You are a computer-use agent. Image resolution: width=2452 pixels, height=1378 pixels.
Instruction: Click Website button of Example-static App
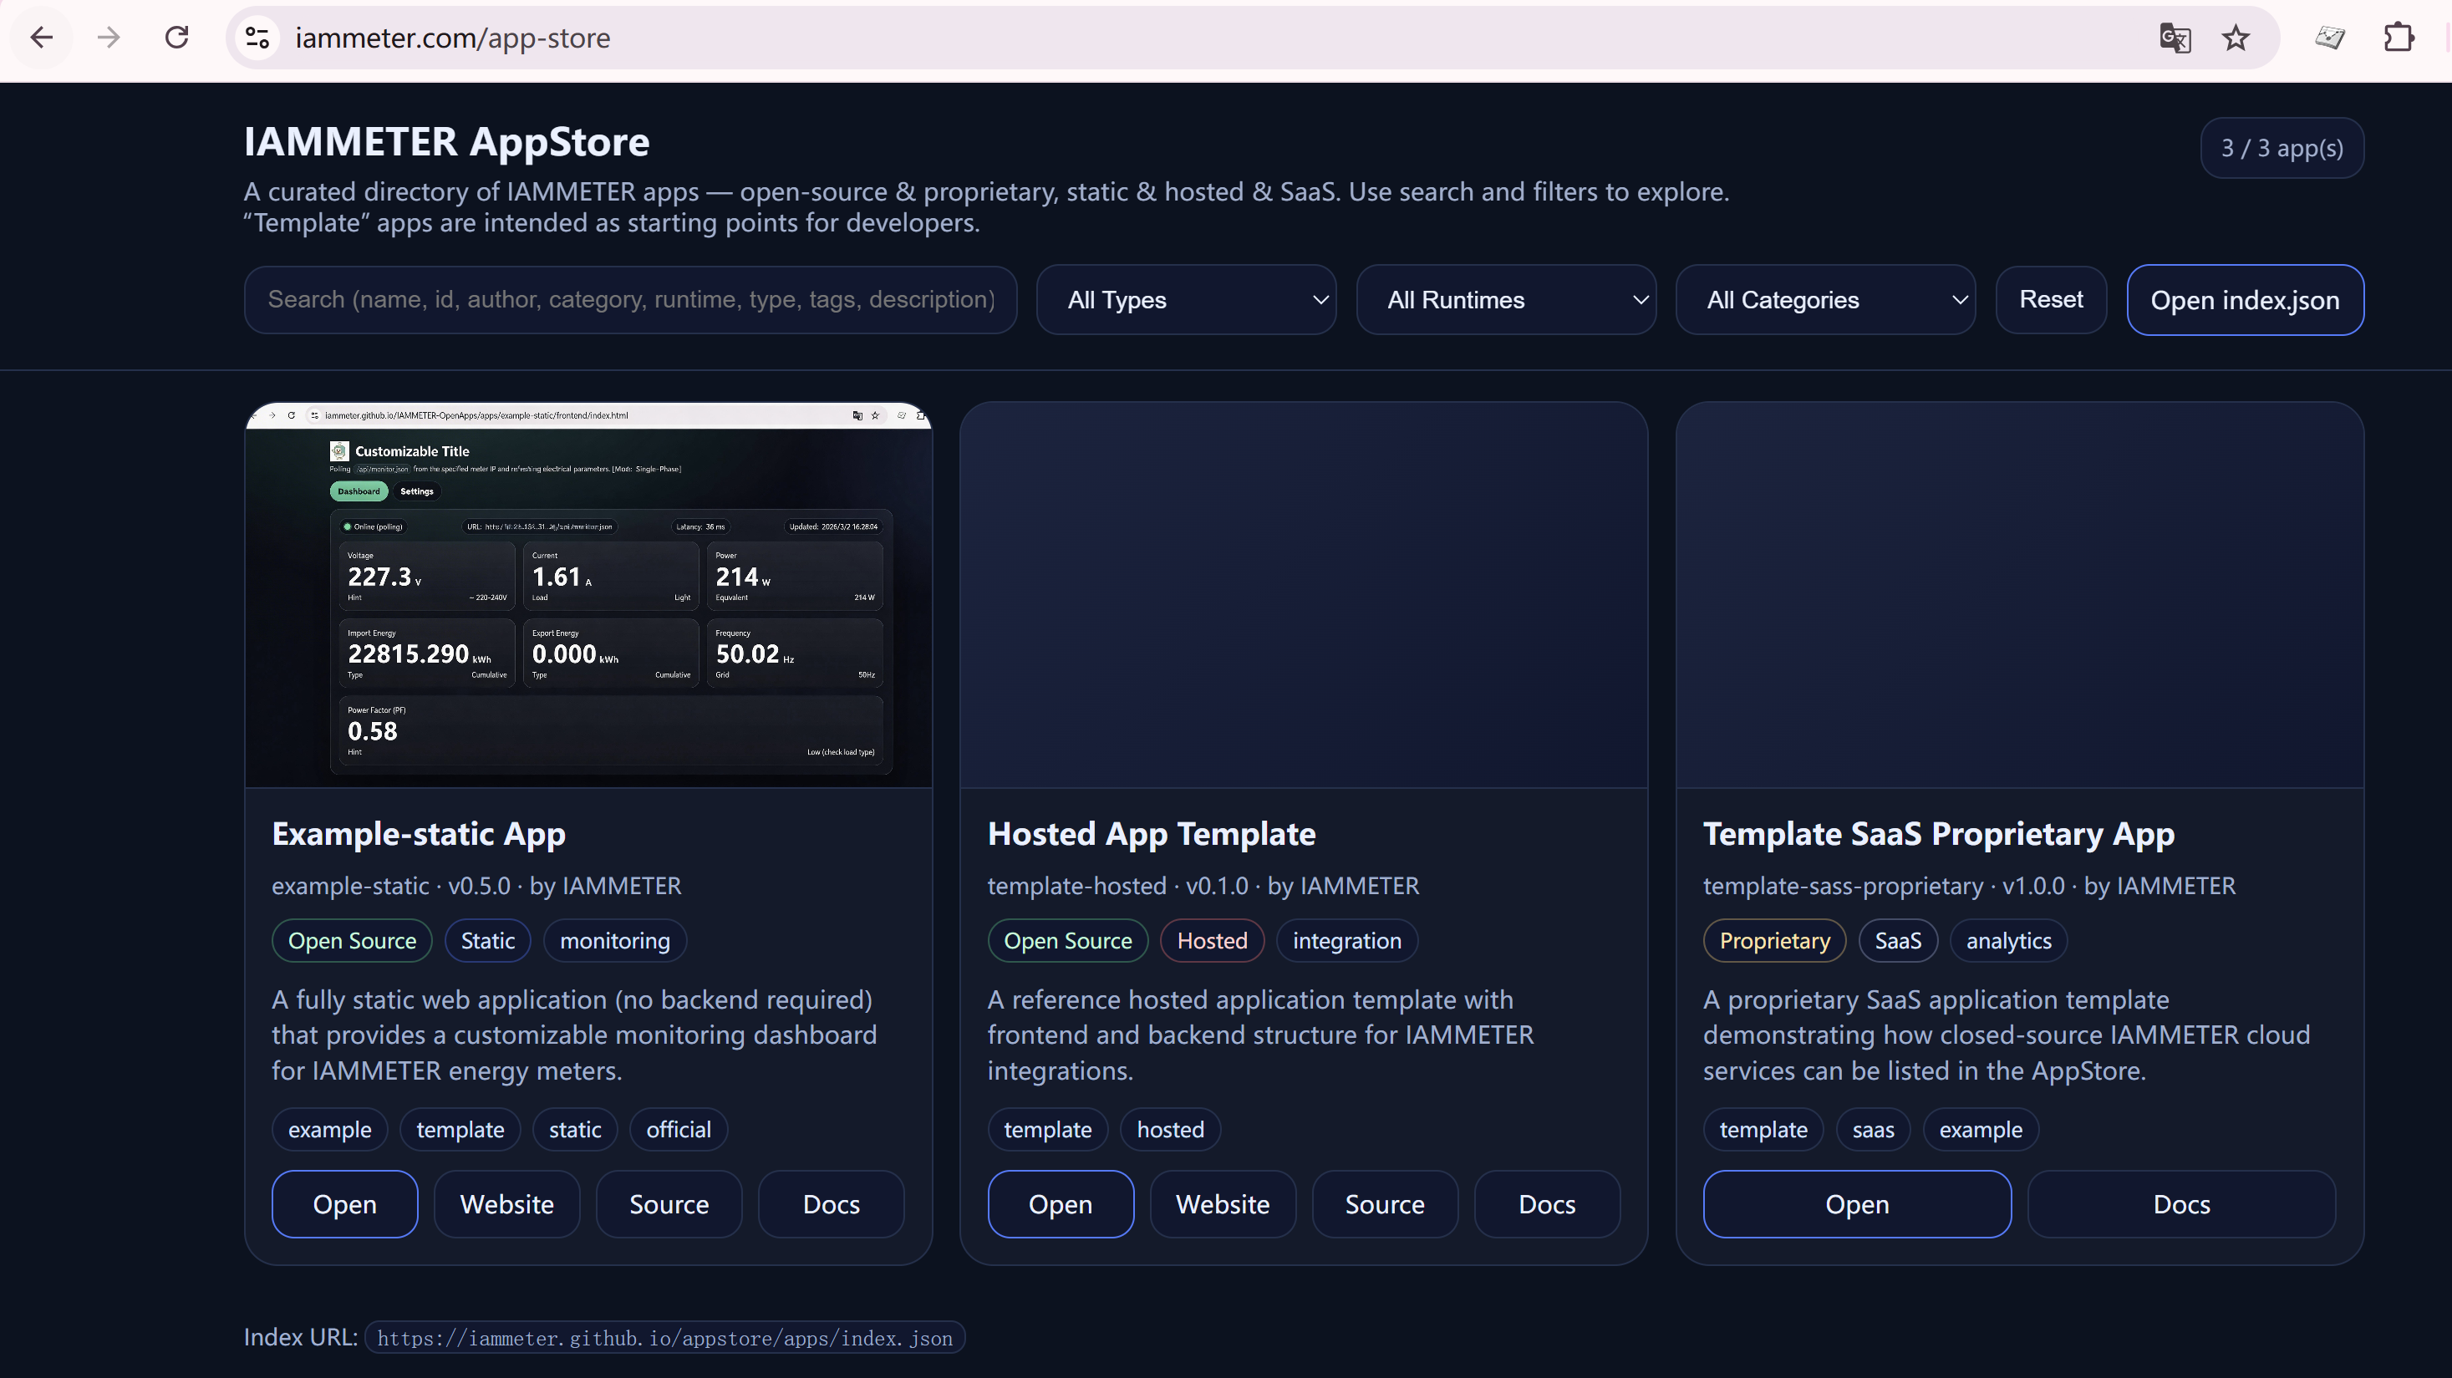[506, 1204]
